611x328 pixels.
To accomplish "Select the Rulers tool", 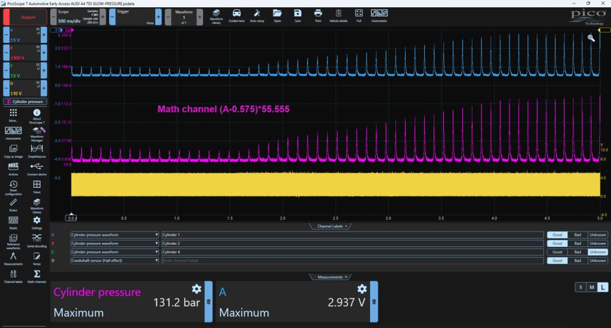I will click(13, 205).
